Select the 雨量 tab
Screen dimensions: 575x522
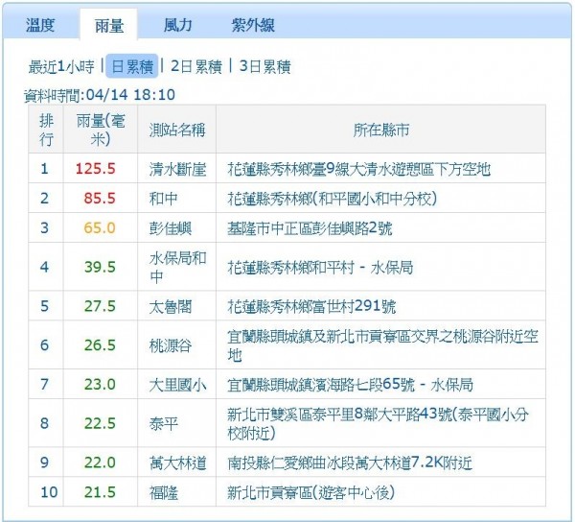tap(109, 26)
